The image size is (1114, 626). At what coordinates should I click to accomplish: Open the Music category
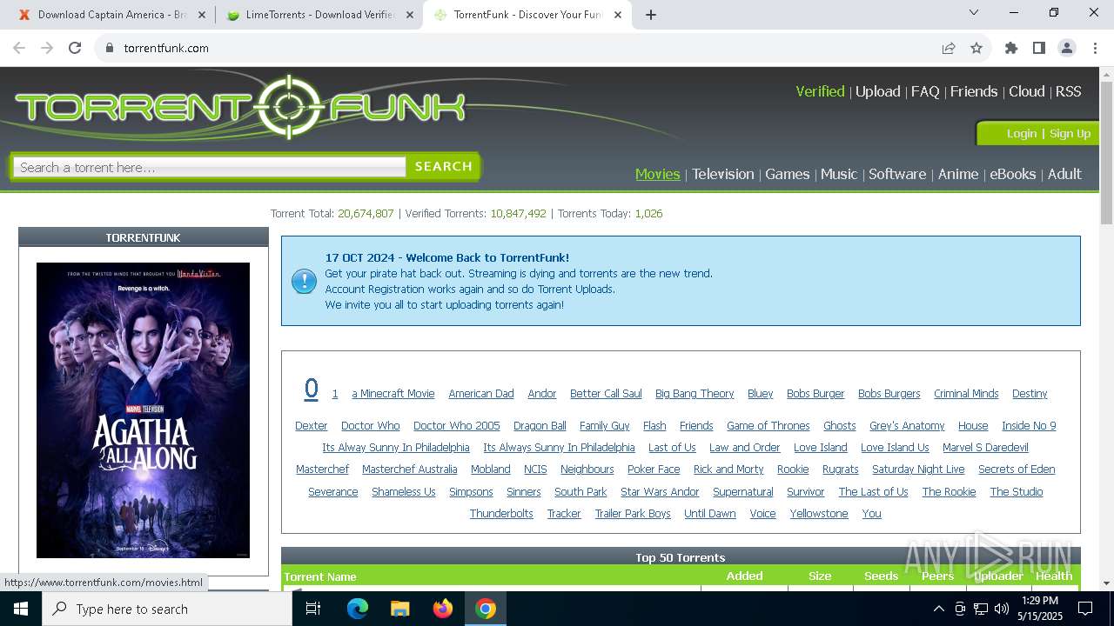pyautogui.click(x=839, y=174)
